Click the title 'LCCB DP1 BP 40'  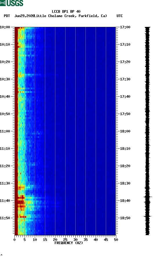pyautogui.click(x=66, y=12)
